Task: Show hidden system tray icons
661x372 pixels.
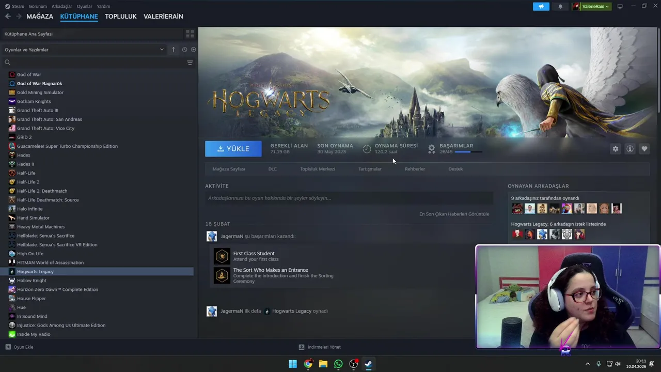Action: 588,364
